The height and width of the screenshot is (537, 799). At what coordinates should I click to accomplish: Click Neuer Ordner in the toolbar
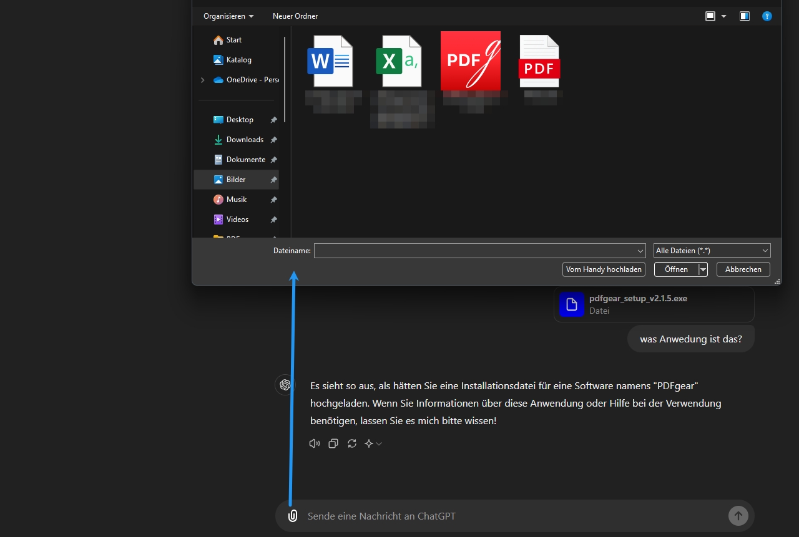[x=295, y=16]
